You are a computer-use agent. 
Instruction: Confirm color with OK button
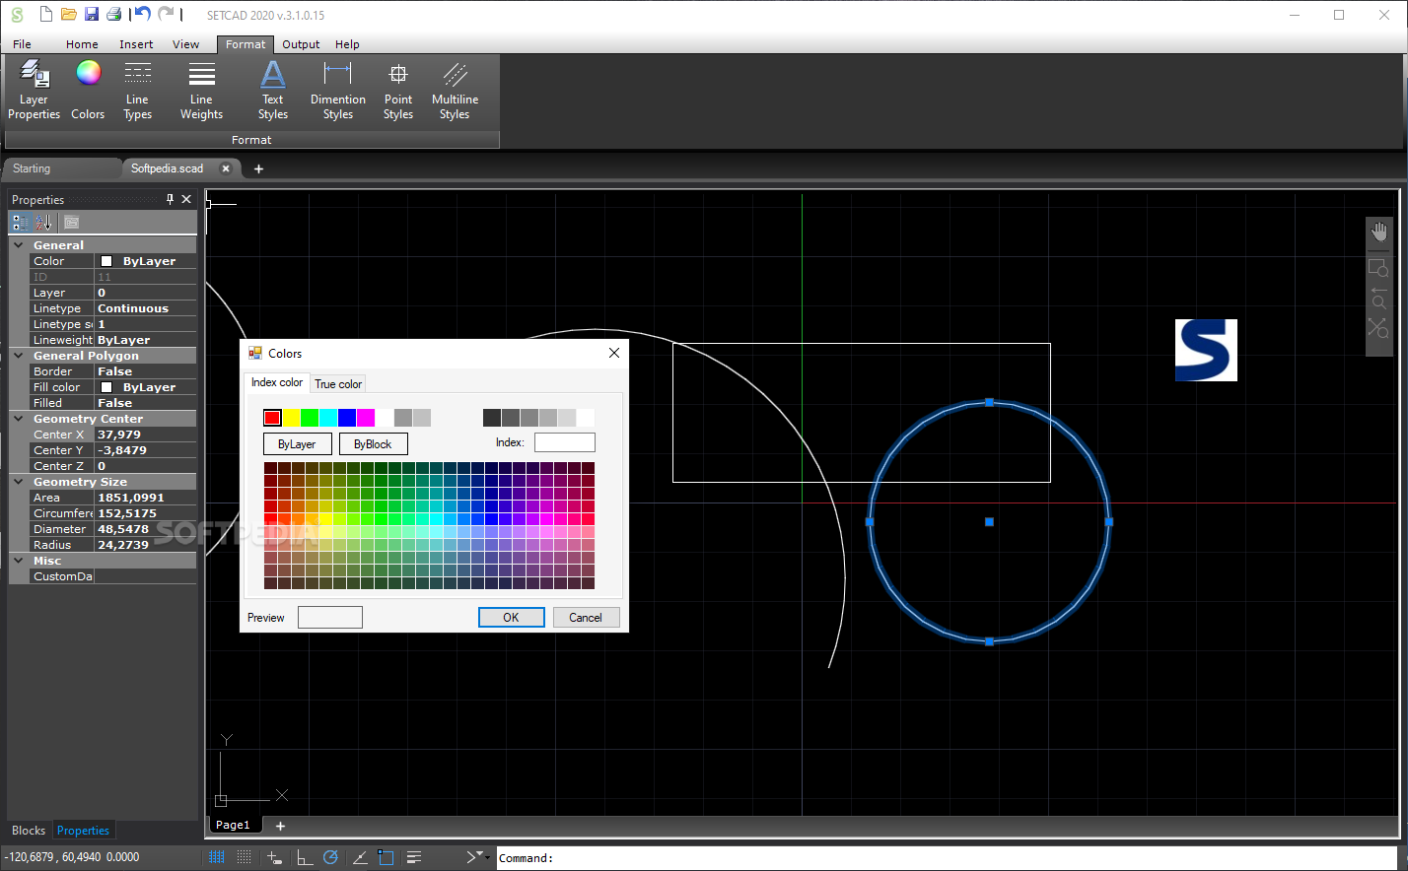point(511,618)
